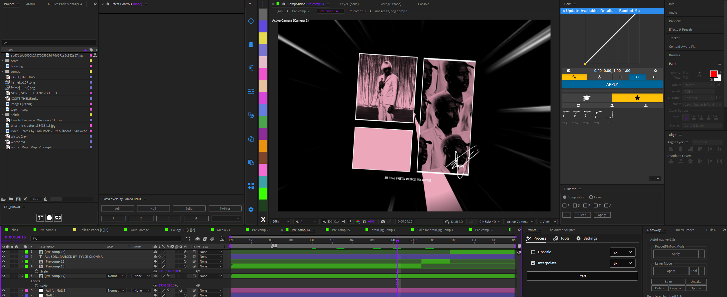Image resolution: width=727 pixels, height=297 pixels.
Task: Expand the Atom folder in Project panel
Action: coord(2,61)
